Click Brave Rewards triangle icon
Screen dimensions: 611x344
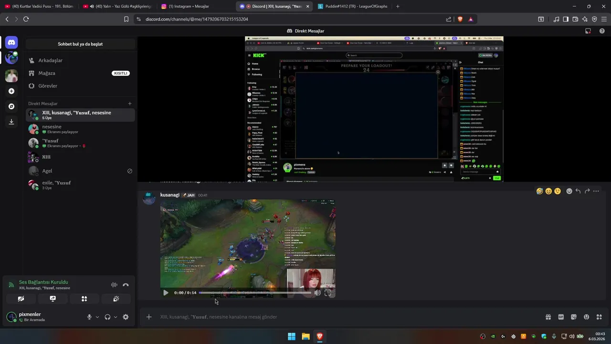[471, 19]
